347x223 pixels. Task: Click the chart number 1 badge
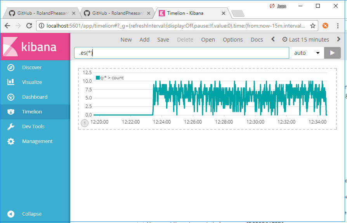[85, 123]
